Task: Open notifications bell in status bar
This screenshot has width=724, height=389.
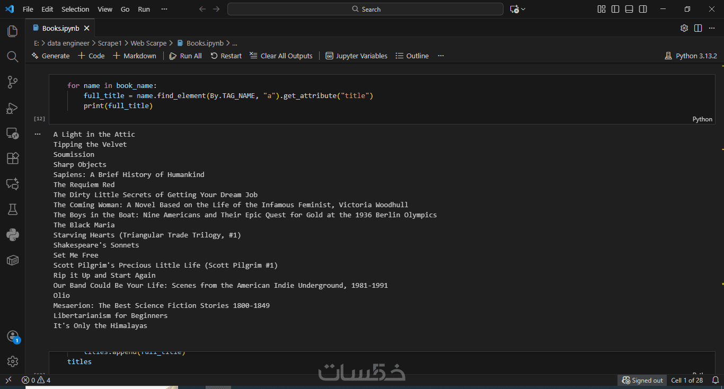Action: tap(715, 380)
